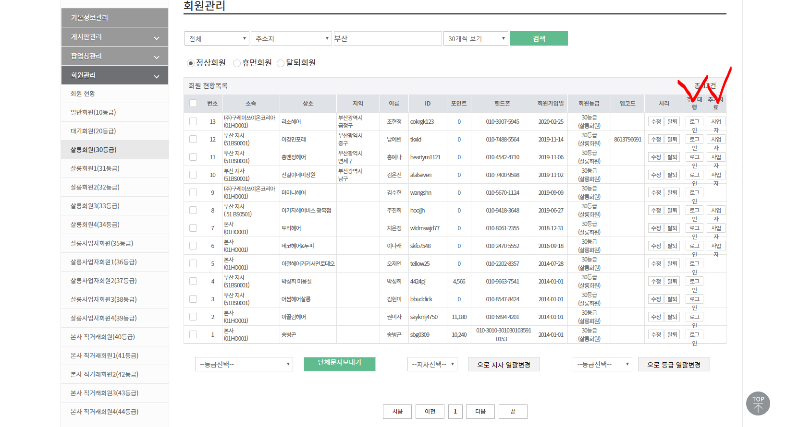This screenshot has height=427, width=799.
Task: Click 사업자 for member heartym1121
Action: [x=716, y=157]
